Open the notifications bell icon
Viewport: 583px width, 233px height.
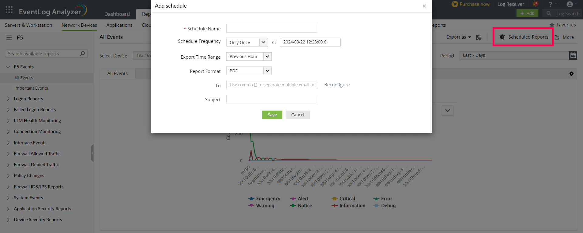point(535,4)
